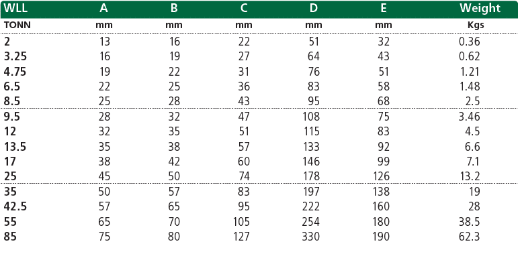Click value 190 in column E
Image resolution: width=518 pixels, height=256 pixels.
[380, 237]
